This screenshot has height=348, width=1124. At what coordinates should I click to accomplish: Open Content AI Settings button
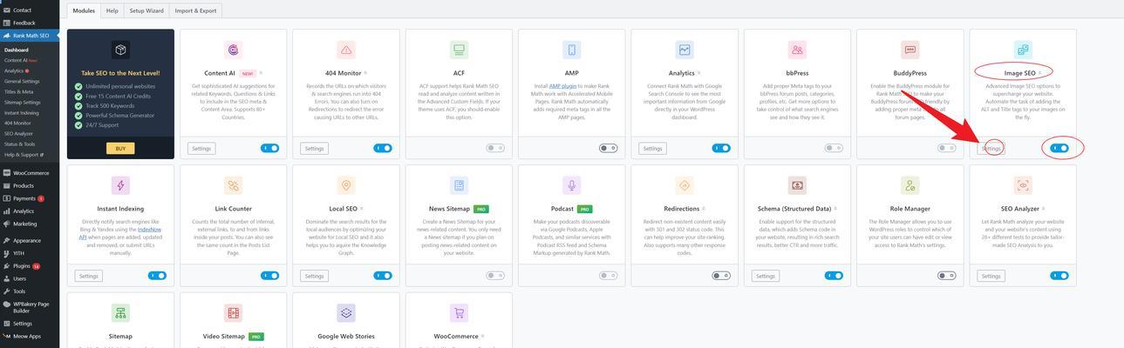click(201, 148)
